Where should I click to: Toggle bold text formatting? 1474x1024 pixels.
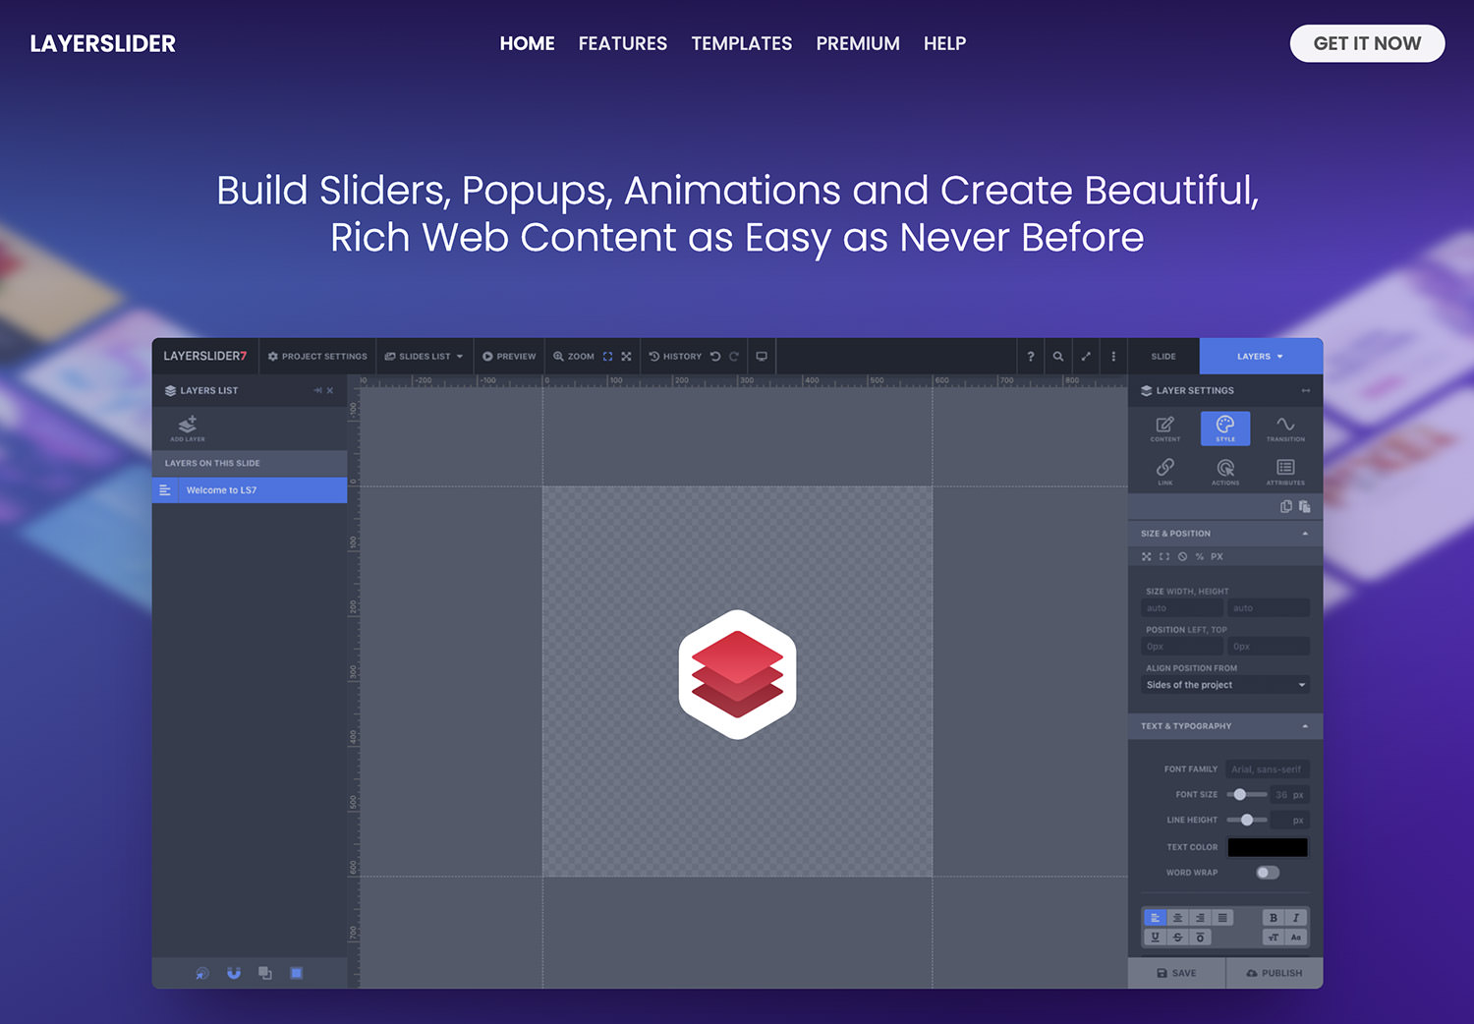[1274, 918]
